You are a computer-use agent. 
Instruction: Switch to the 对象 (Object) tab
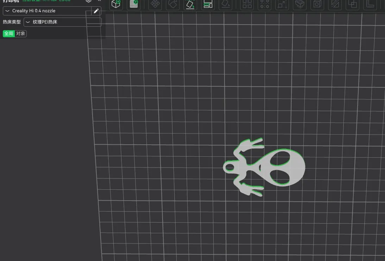point(21,34)
